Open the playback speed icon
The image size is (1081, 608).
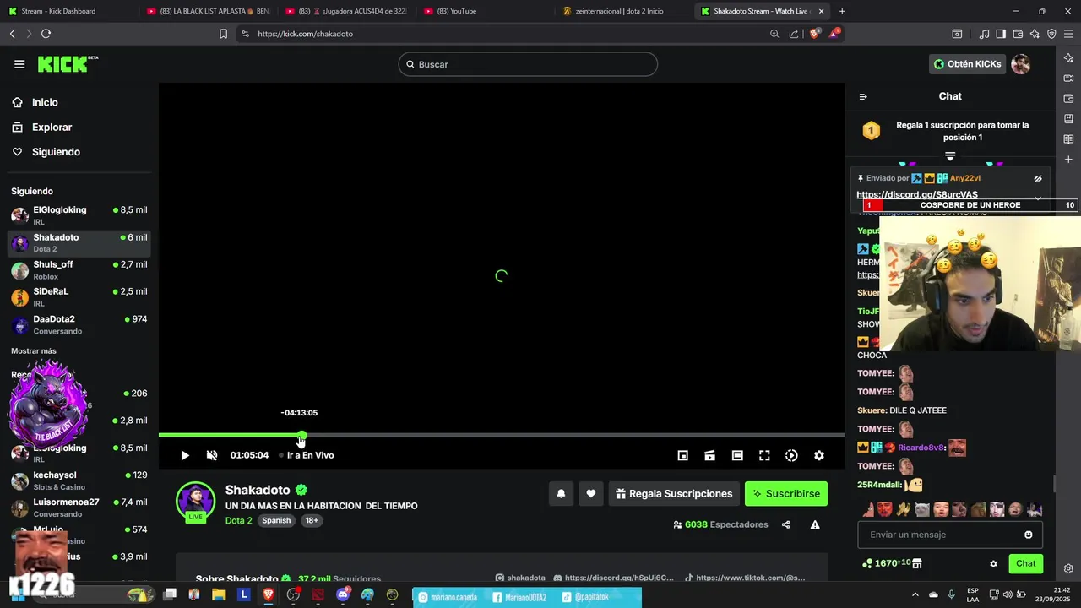(791, 455)
